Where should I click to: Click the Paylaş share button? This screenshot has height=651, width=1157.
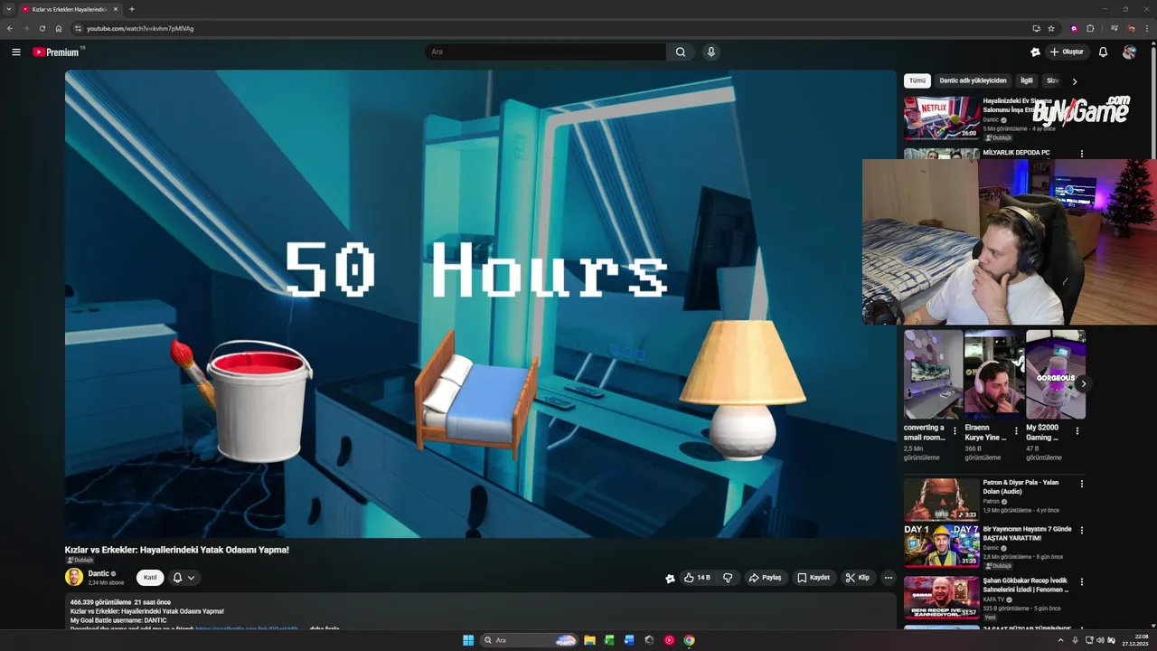765,578
